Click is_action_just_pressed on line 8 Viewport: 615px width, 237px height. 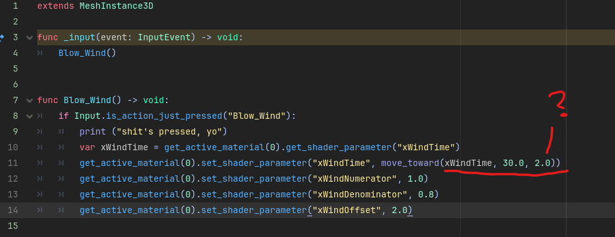tap(160, 116)
